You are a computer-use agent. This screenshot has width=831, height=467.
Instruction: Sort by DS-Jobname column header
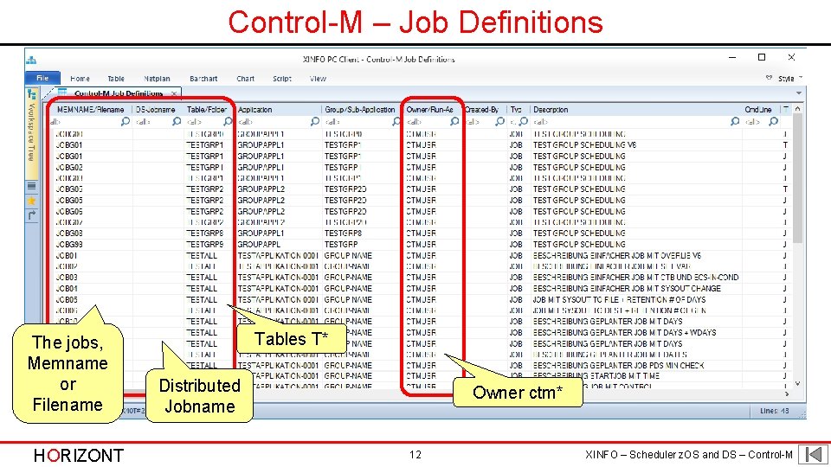pyautogui.click(x=155, y=110)
